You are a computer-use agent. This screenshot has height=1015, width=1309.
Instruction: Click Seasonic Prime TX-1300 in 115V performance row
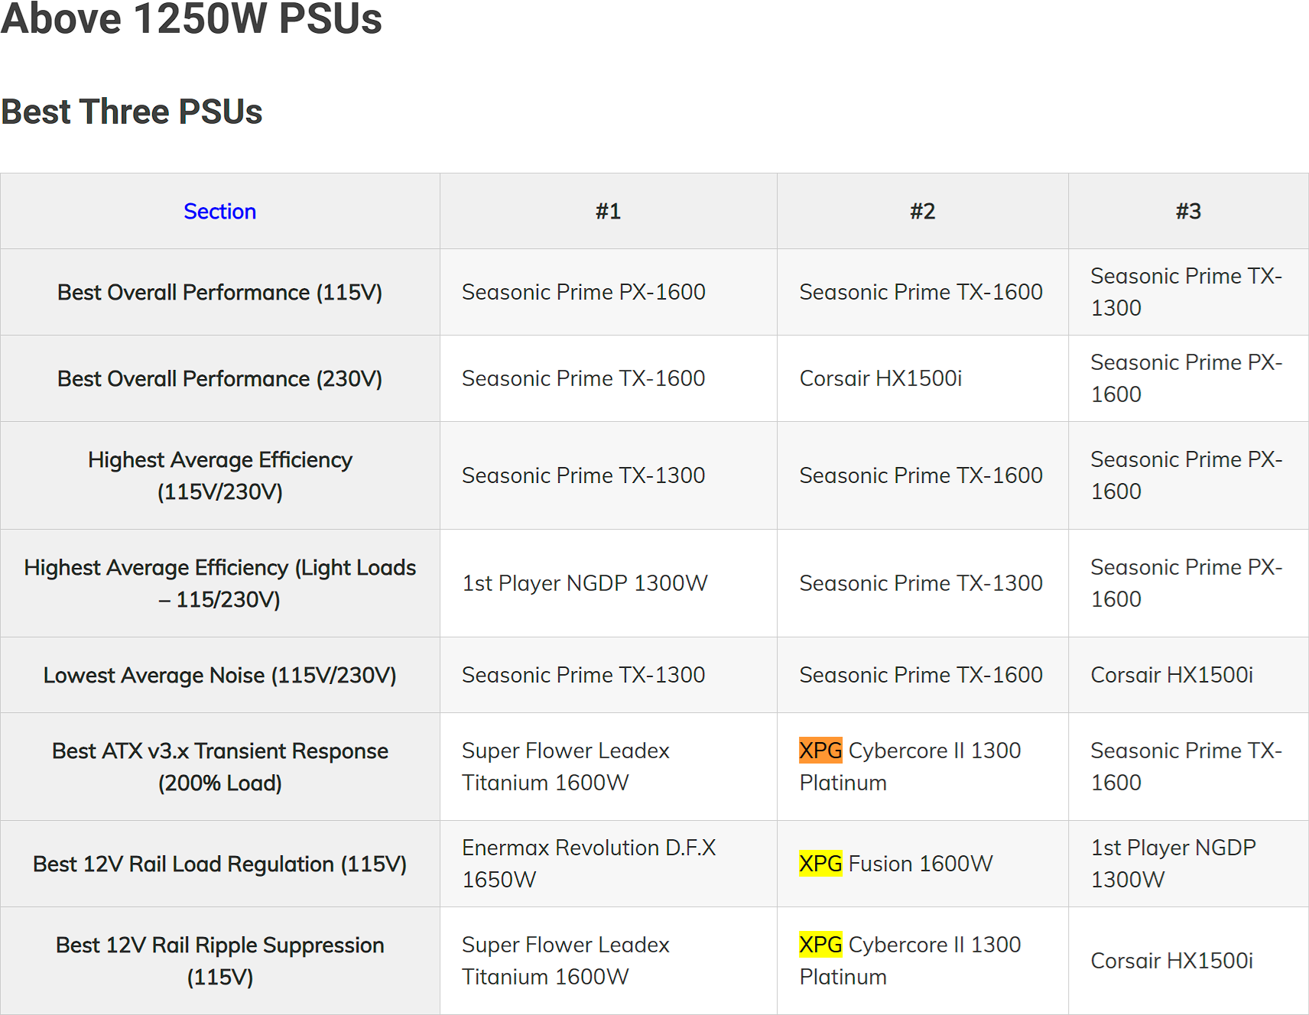click(1186, 292)
